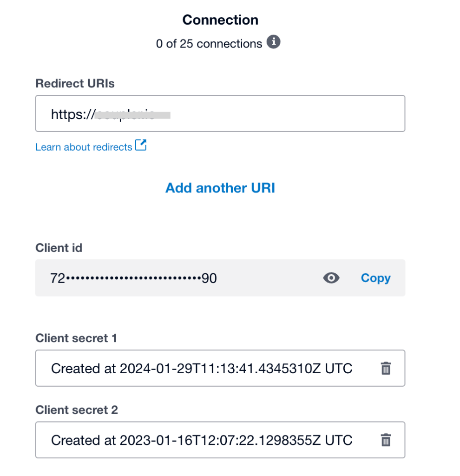
Task: Open Learn about redirects link
Action: click(x=84, y=147)
